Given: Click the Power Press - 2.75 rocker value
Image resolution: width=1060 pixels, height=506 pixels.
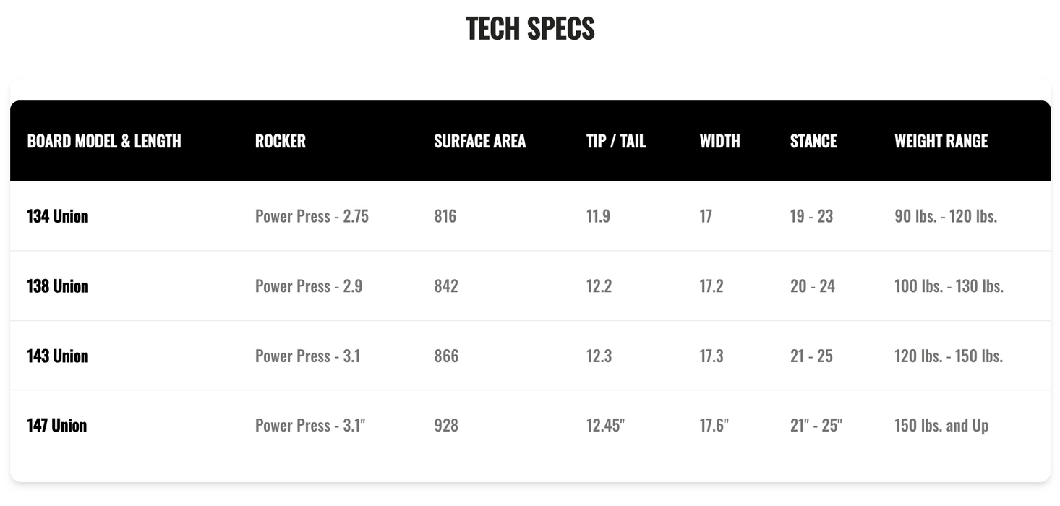Looking at the screenshot, I should coord(312,216).
